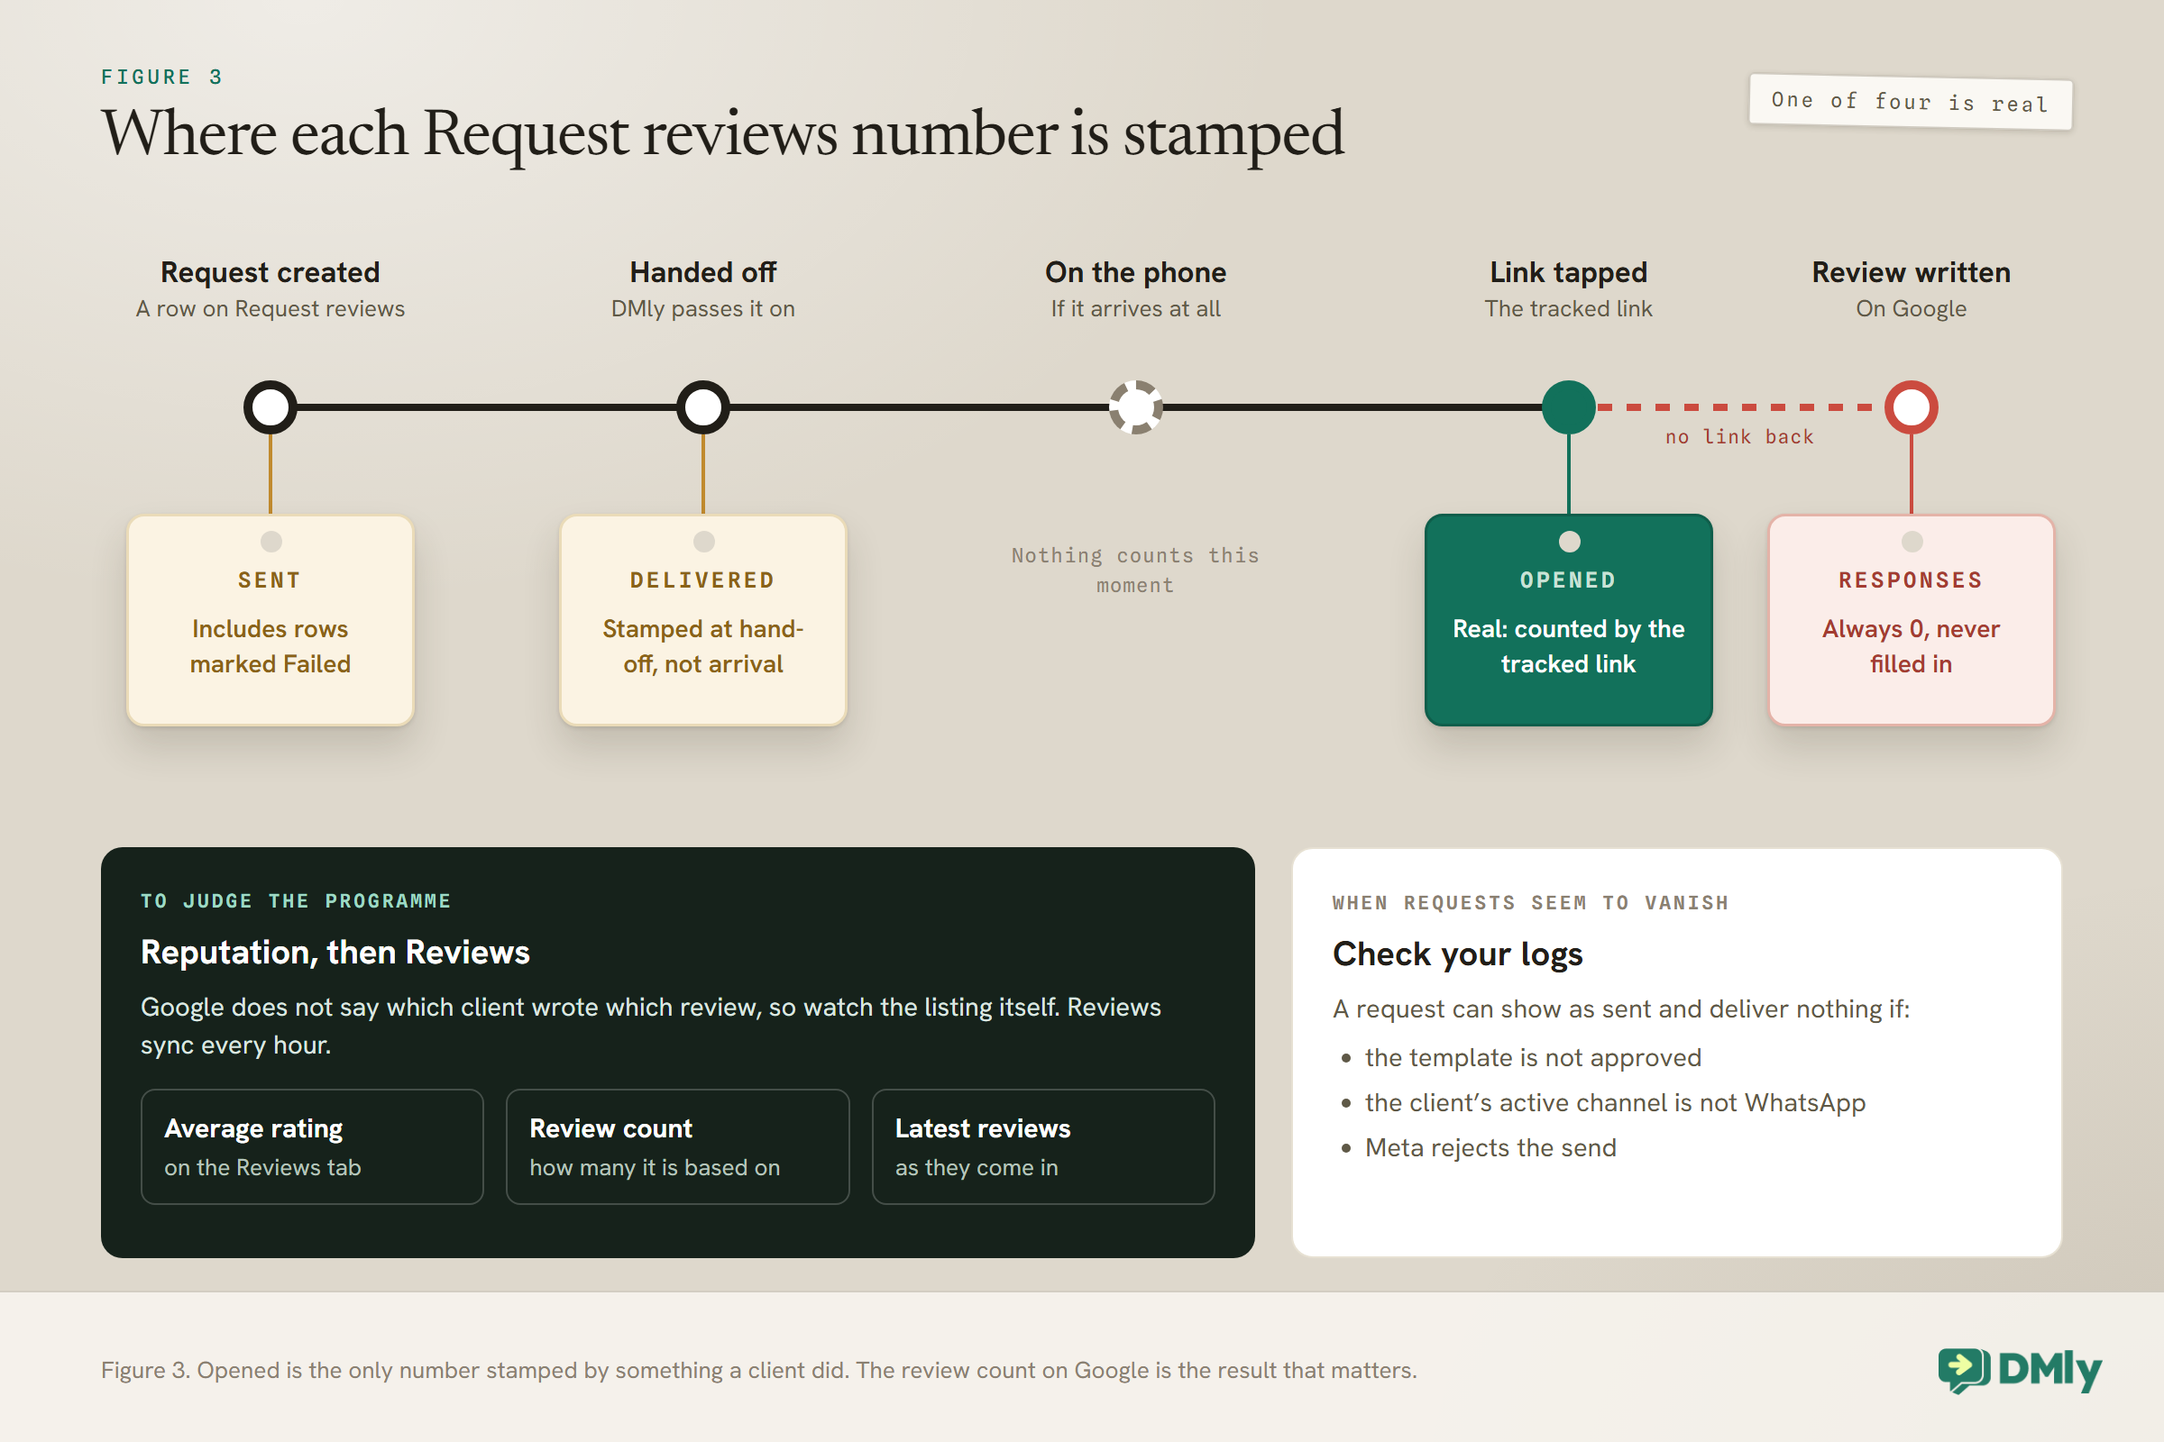
Task: Click 'Nothing counts this moment' note
Action: pos(1135,570)
